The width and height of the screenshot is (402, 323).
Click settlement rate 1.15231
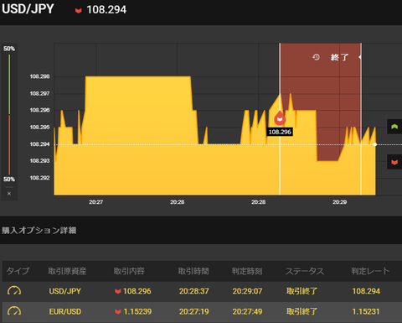click(x=366, y=311)
